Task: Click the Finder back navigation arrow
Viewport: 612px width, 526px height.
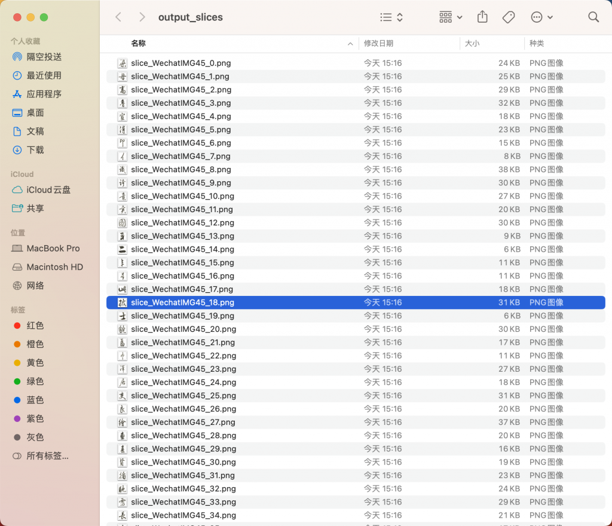Action: coord(118,17)
